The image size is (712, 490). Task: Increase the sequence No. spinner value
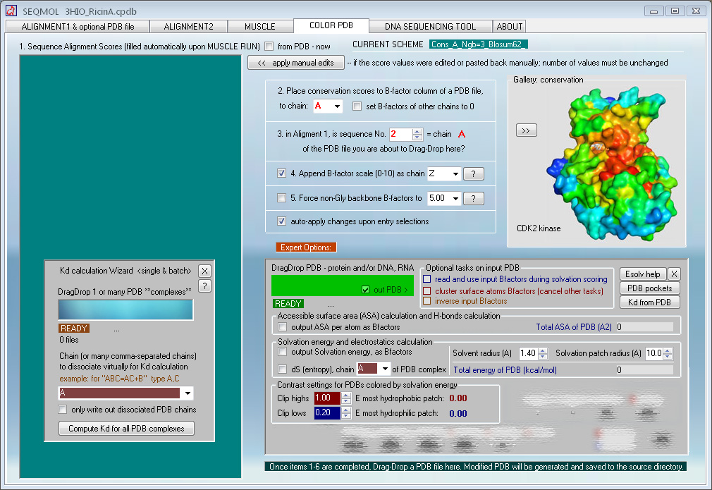[x=417, y=130]
